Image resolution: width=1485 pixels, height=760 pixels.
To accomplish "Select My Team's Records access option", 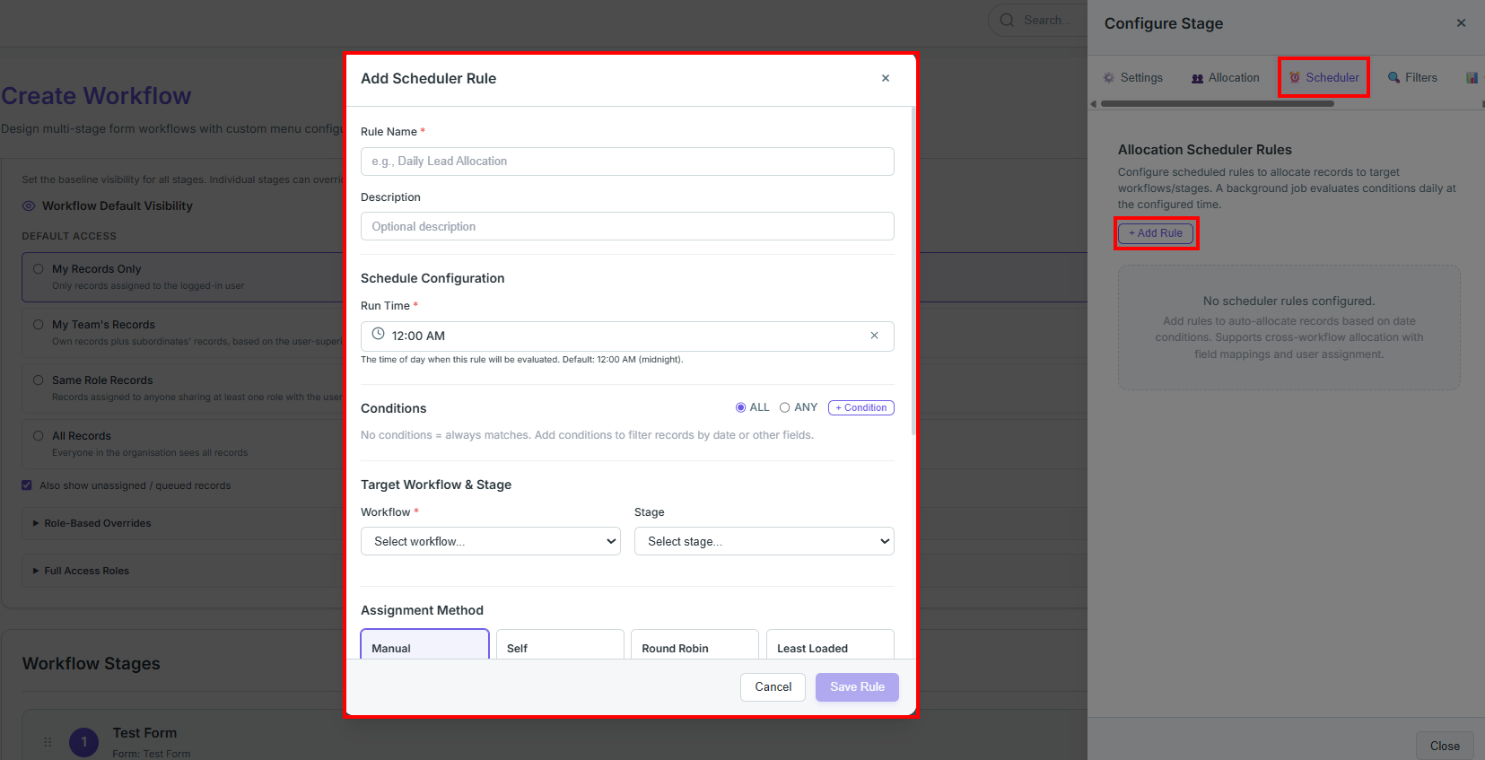I will click(x=39, y=324).
